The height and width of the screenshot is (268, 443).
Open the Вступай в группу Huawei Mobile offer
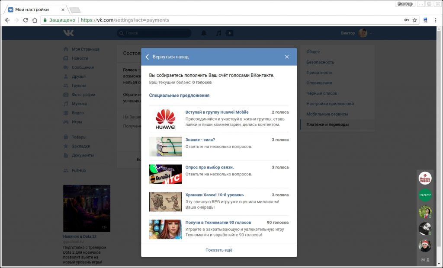pyautogui.click(x=217, y=112)
